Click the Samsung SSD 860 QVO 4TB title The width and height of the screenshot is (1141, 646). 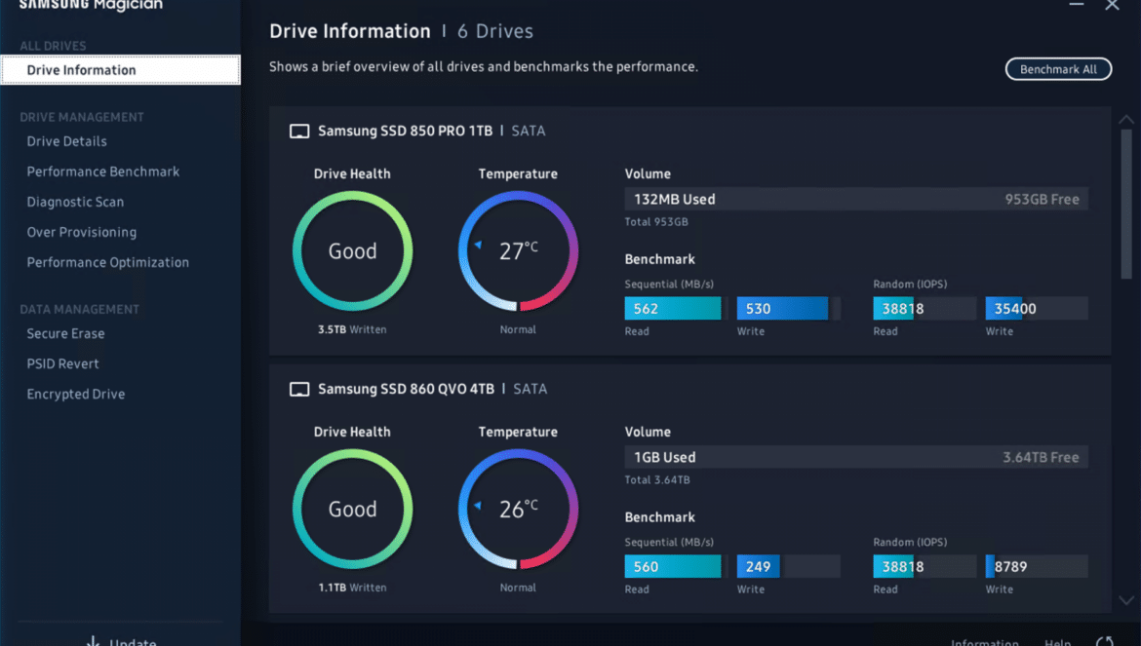click(x=406, y=389)
